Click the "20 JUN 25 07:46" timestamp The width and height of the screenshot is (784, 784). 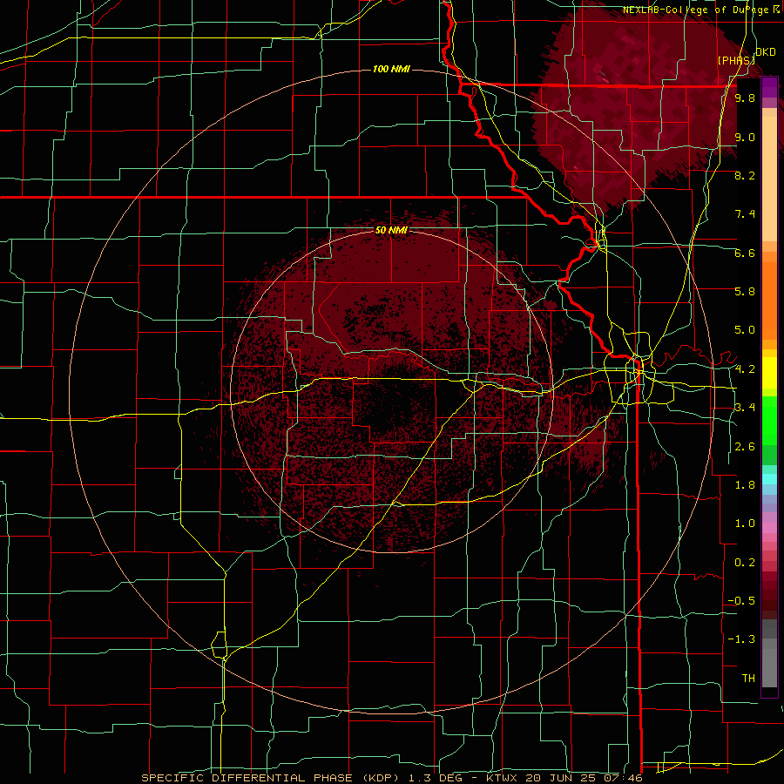pyautogui.click(x=584, y=778)
